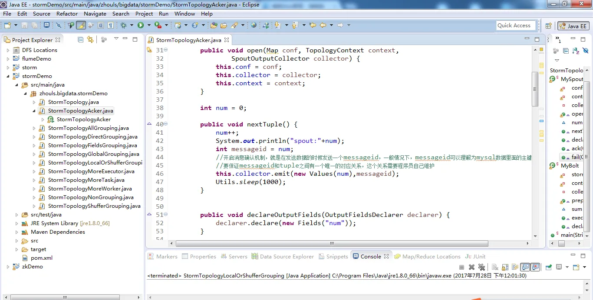Open the Refactor menu
This screenshot has height=300, width=593.
pyautogui.click(x=67, y=13)
